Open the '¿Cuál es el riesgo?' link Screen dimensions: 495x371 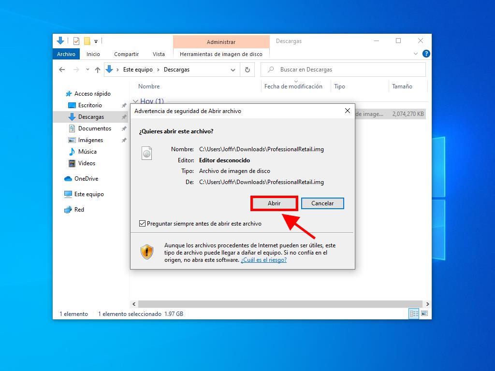263,260
